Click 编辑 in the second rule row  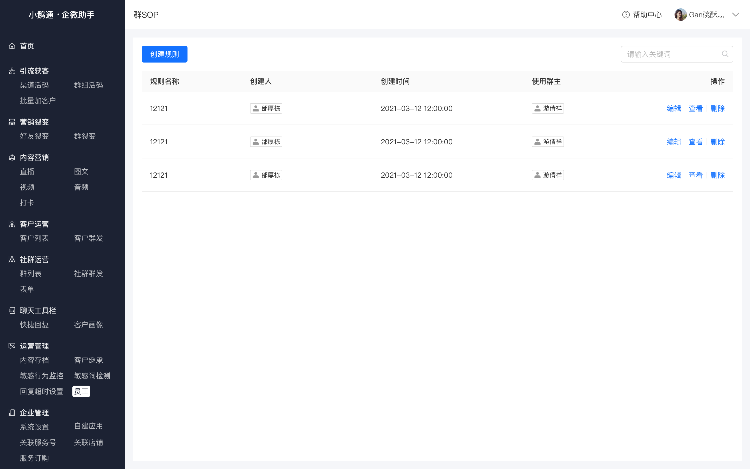click(x=674, y=142)
